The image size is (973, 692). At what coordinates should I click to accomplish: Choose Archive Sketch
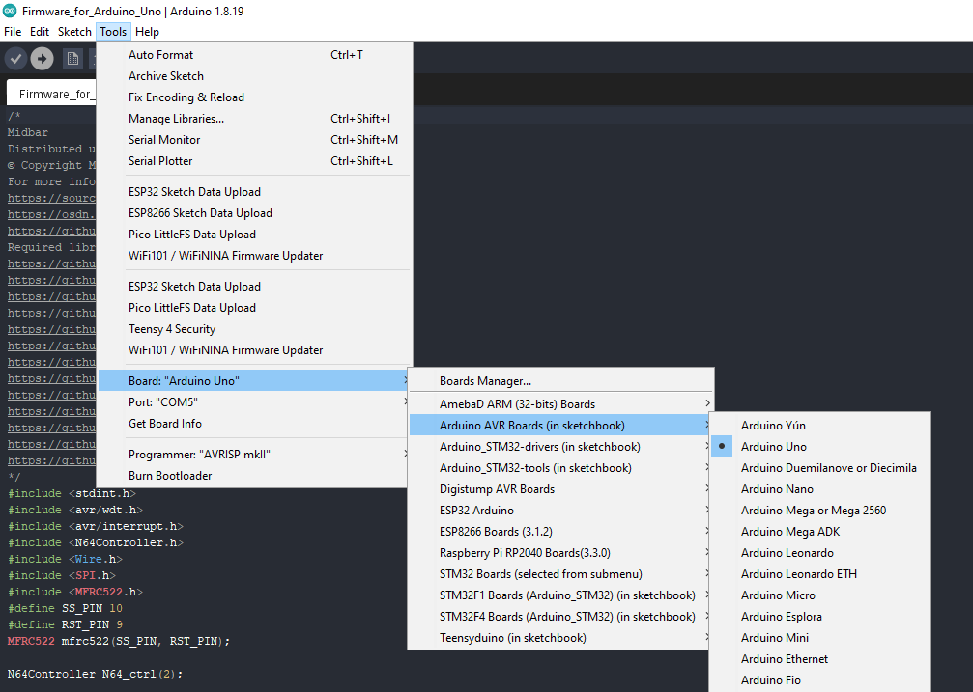coord(254,75)
